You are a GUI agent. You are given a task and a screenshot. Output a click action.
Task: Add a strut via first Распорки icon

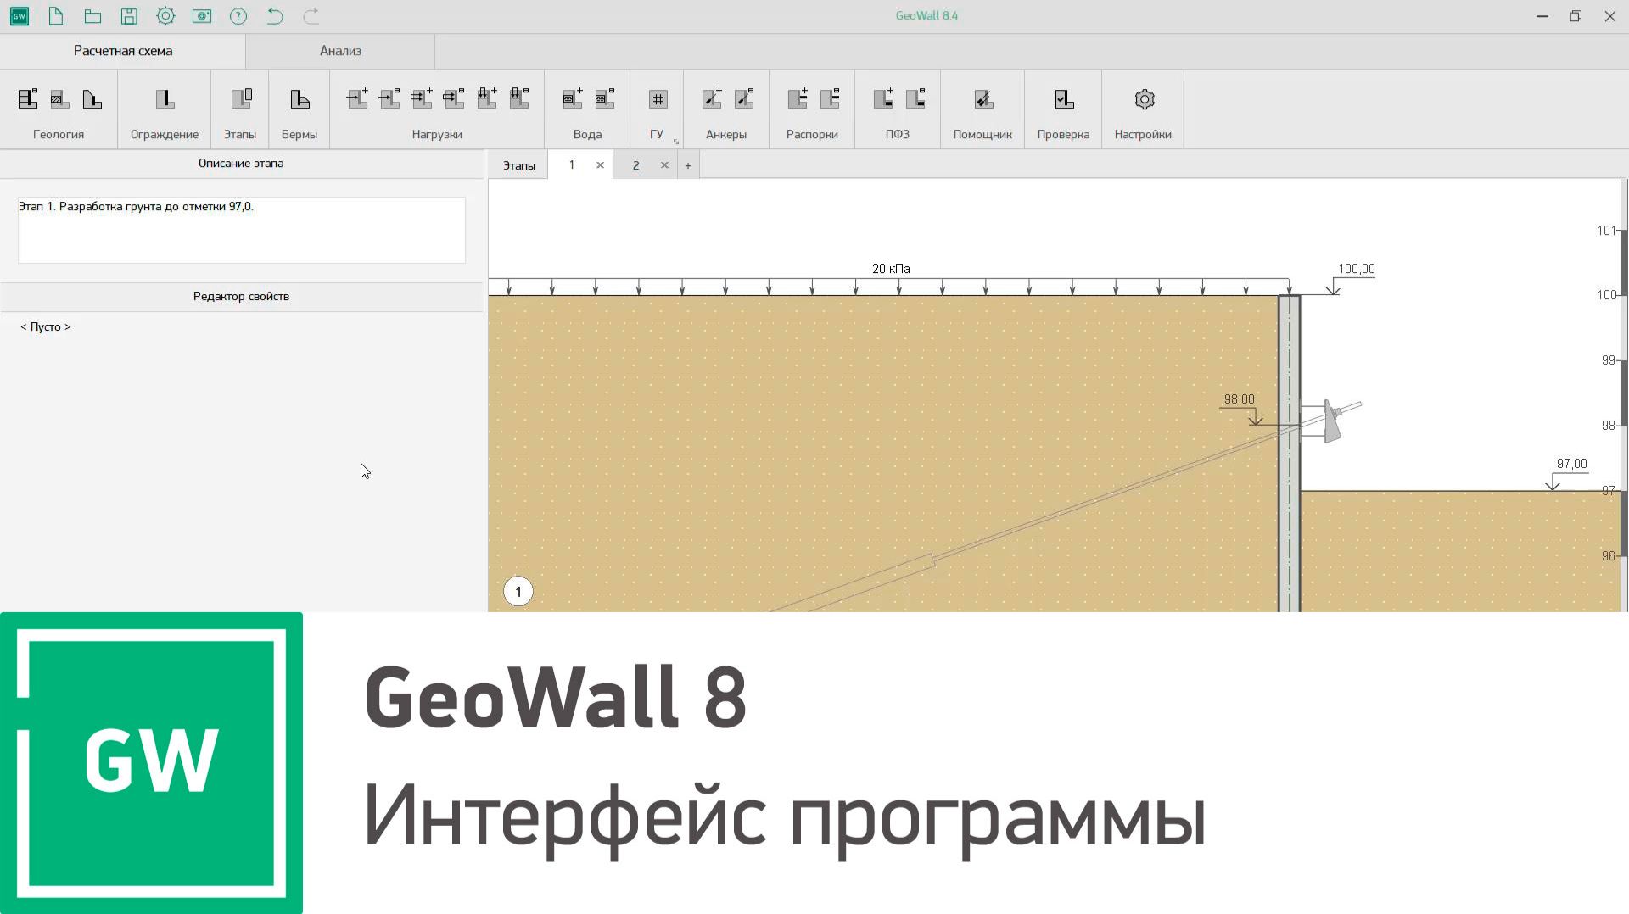pyautogui.click(x=796, y=99)
